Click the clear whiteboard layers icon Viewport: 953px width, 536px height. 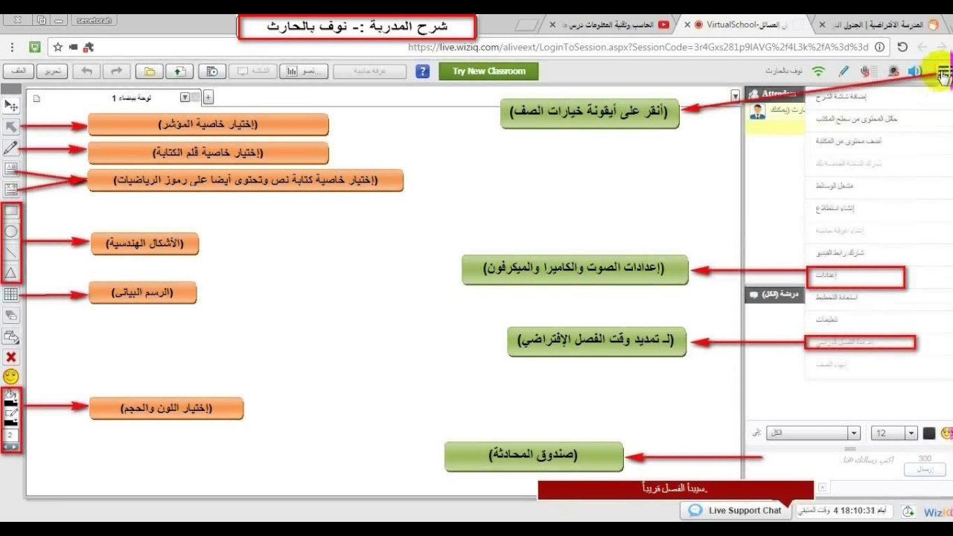tap(11, 336)
